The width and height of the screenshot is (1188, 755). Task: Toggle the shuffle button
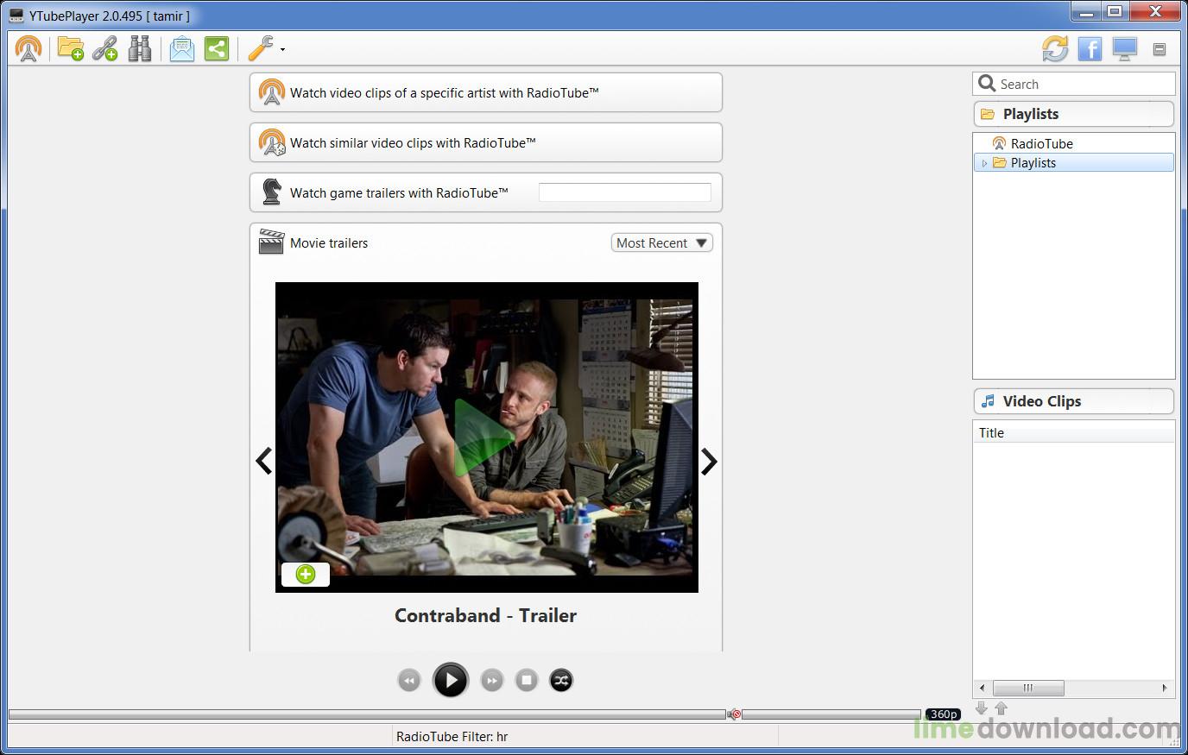click(x=561, y=680)
